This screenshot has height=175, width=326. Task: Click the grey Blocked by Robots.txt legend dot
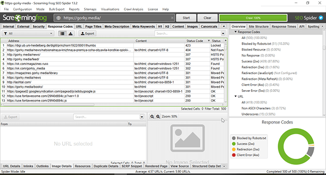(x=234, y=138)
